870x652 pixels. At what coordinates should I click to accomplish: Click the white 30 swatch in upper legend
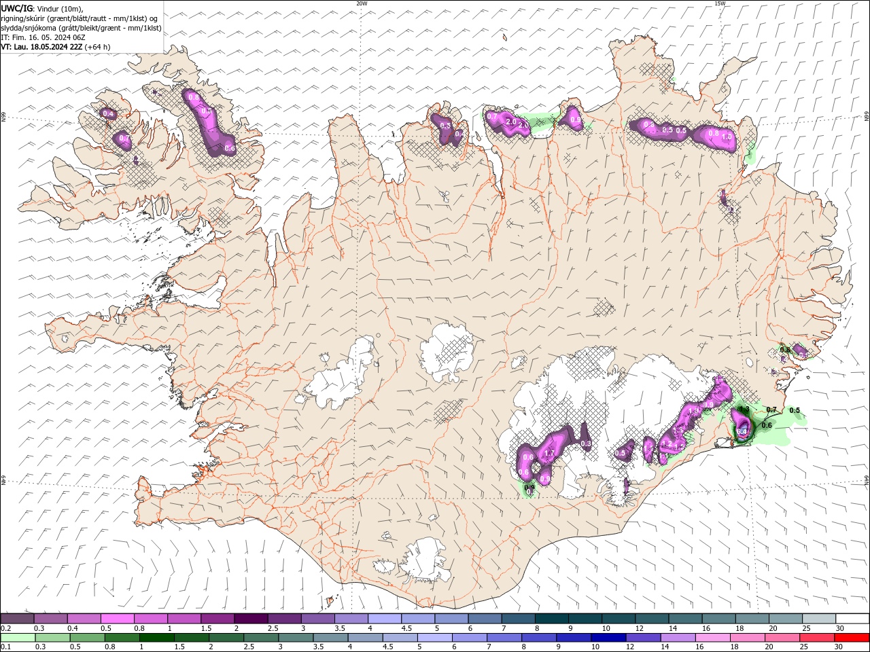coord(852,618)
